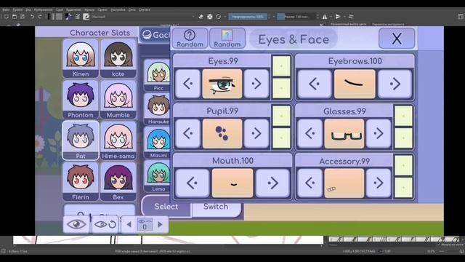Select the Flerin character slot

tap(81, 181)
